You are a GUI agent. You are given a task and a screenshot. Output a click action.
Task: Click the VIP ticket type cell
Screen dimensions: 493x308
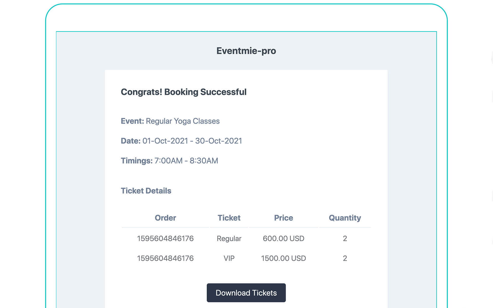point(229,258)
